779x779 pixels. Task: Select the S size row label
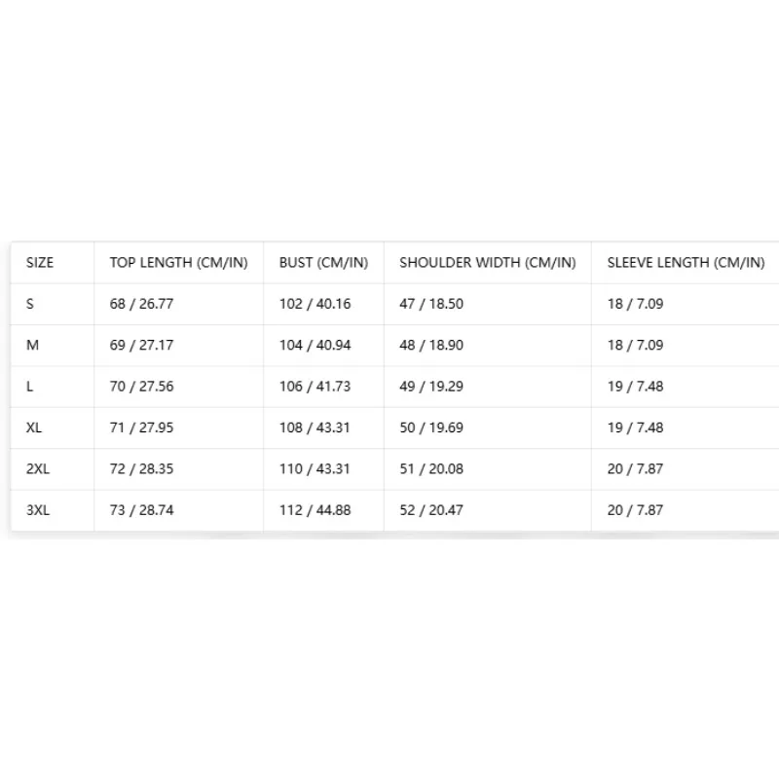point(30,304)
